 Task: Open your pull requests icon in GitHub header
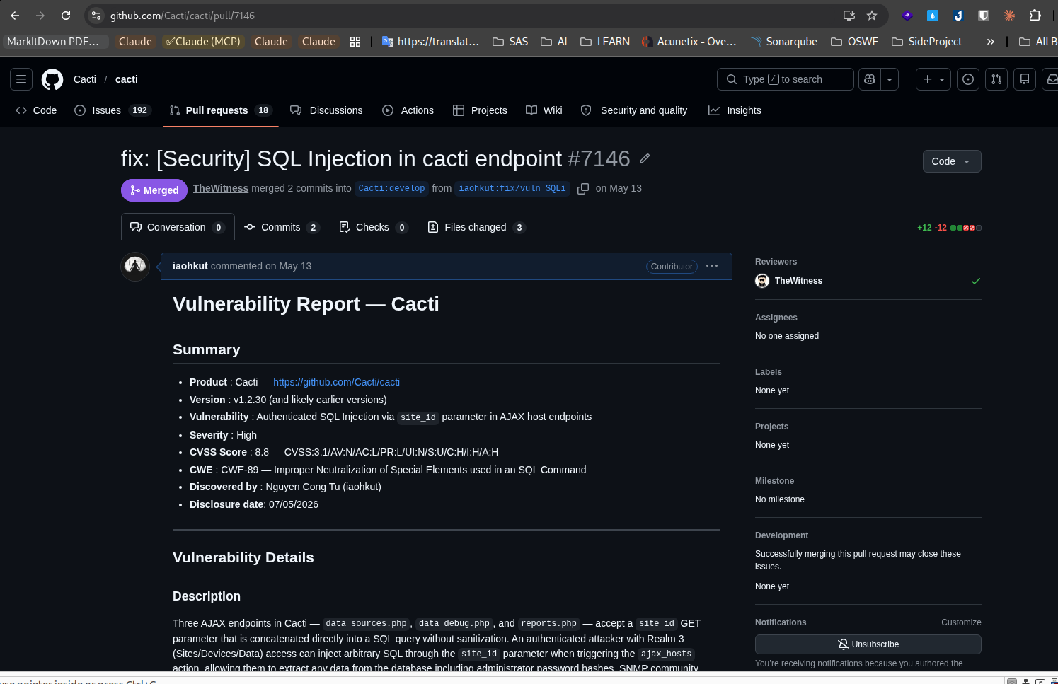point(996,79)
